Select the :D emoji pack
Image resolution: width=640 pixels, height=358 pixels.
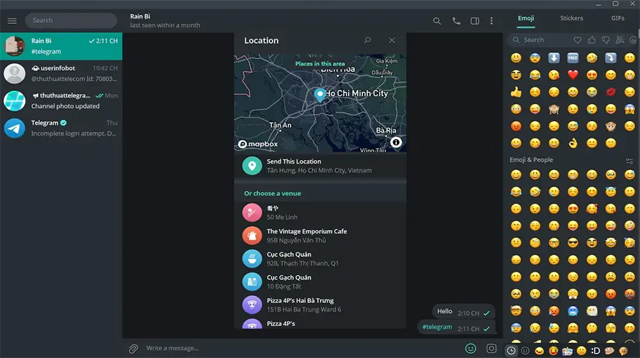click(595, 351)
